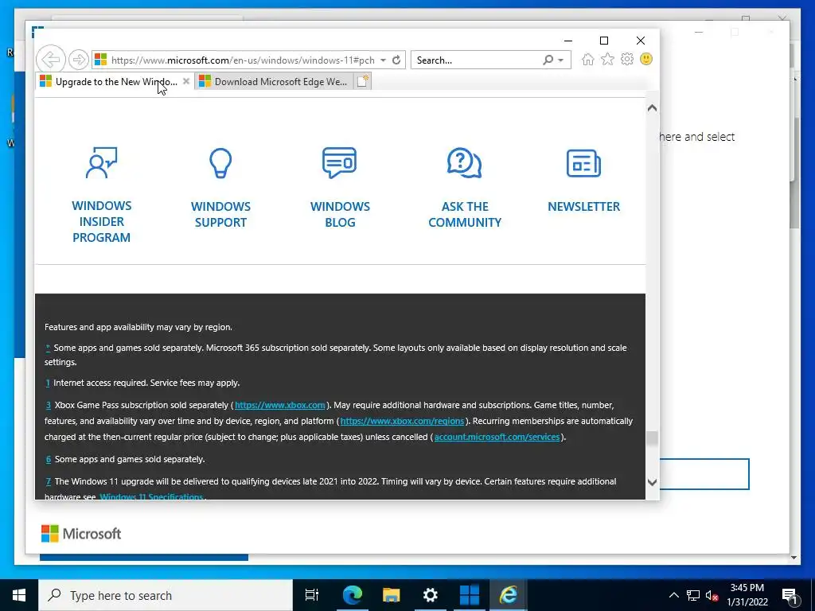
Task: Open ASK THE COMMUNITY link
Action: (465, 214)
